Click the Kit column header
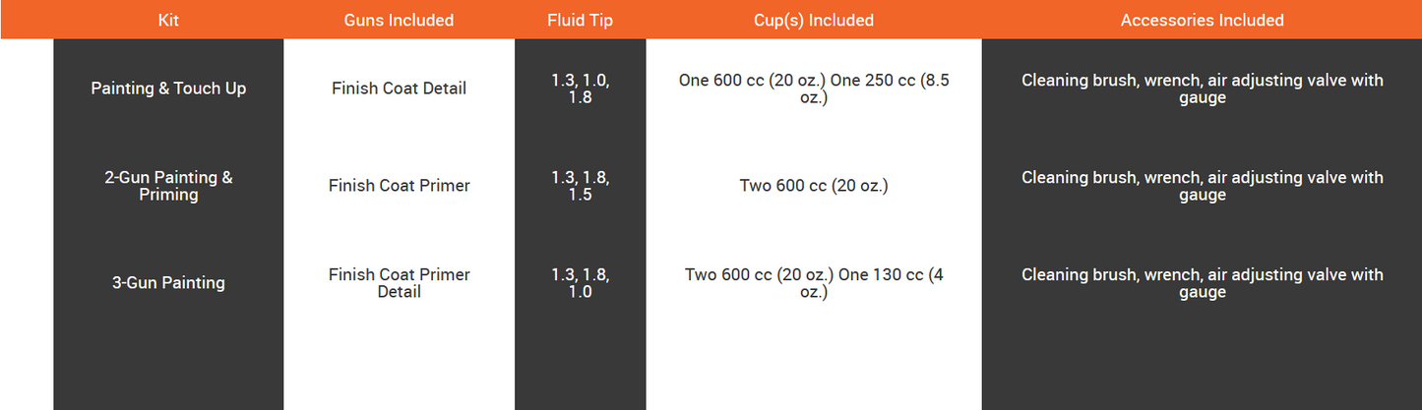The image size is (1422, 410). click(168, 20)
